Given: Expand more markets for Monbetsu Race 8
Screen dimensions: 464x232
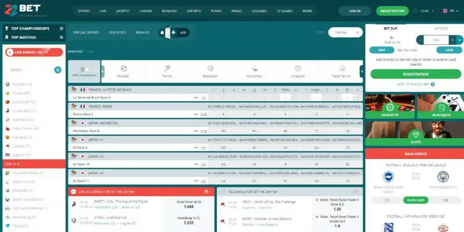Looking at the screenshot, I should click(204, 131).
